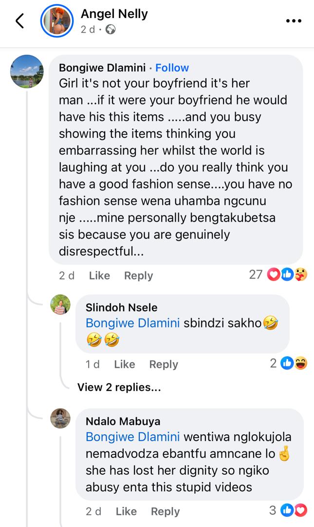View the 27 reactions on Bongiwe's comment
This screenshot has height=527, width=314.
coord(278,275)
